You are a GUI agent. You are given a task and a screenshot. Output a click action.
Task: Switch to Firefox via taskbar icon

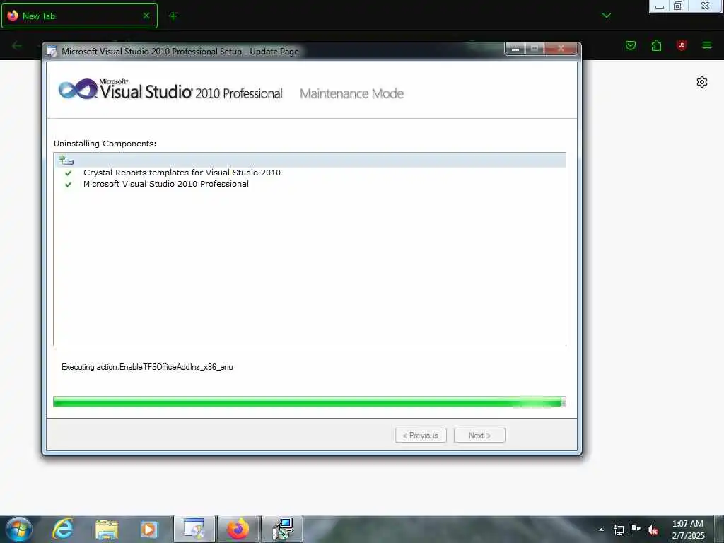pos(238,529)
